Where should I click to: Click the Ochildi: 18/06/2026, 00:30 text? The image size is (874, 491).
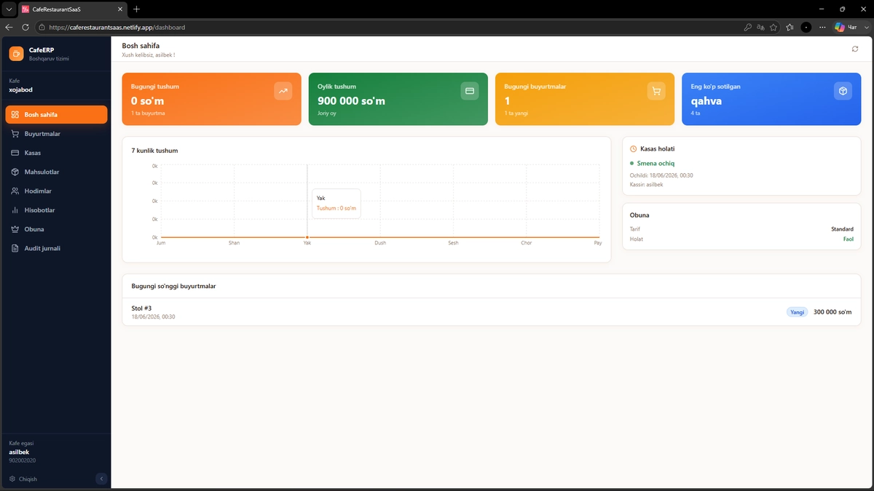[x=661, y=175]
